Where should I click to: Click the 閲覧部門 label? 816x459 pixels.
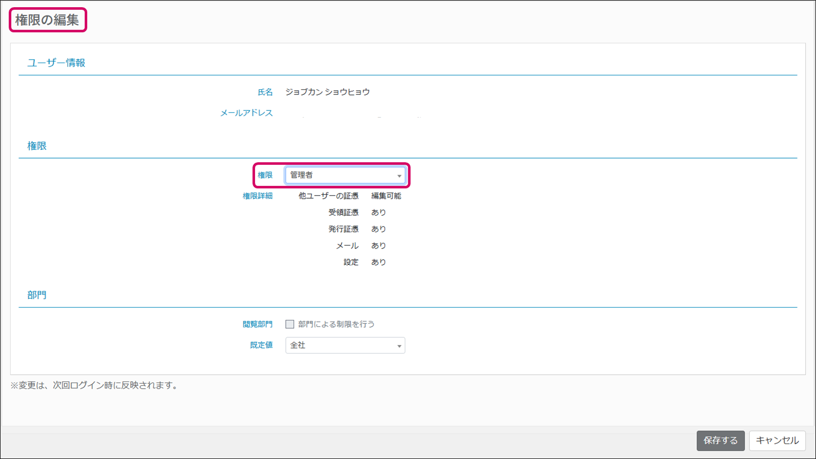(x=258, y=324)
